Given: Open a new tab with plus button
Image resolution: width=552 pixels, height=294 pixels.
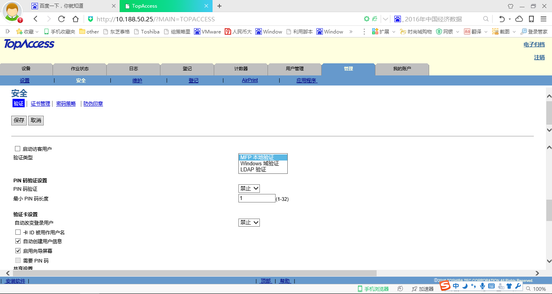Looking at the screenshot, I should pyautogui.click(x=219, y=6).
